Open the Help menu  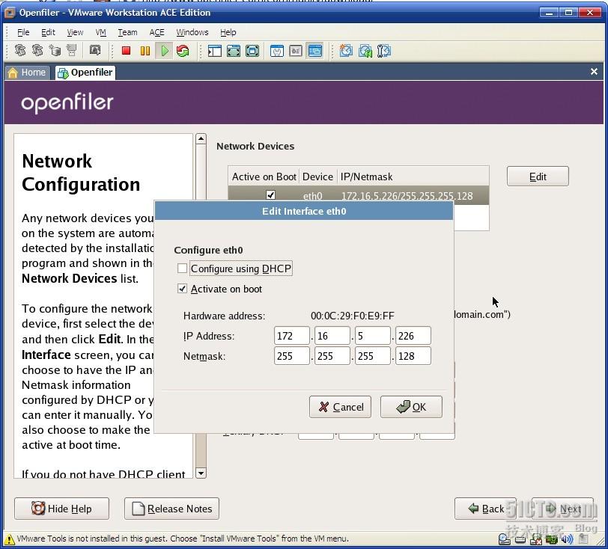pyautogui.click(x=228, y=32)
